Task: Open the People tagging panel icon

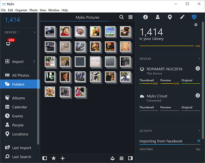Action: (158, 17)
